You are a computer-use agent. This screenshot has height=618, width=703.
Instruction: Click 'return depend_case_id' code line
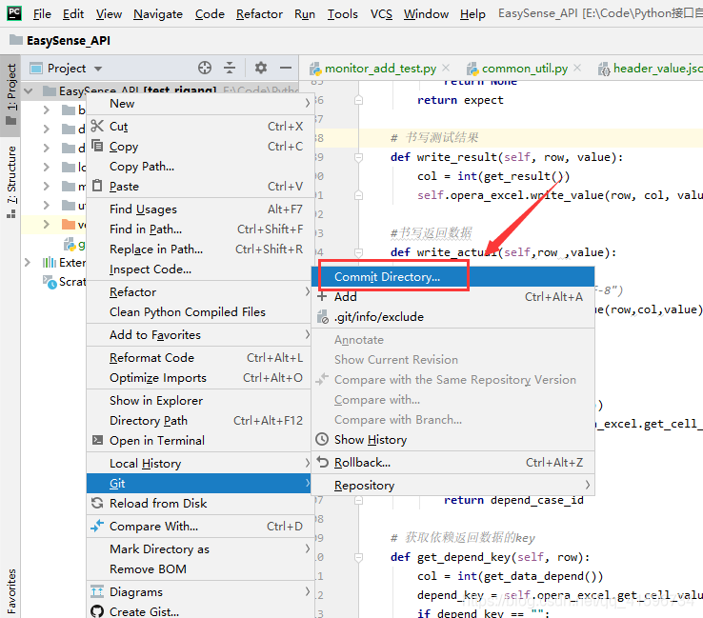click(x=513, y=500)
